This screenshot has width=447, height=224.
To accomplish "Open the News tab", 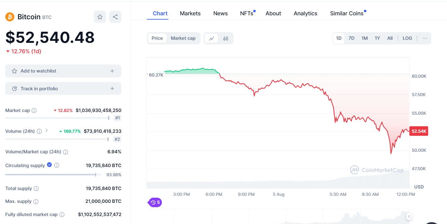I will 220,13.
